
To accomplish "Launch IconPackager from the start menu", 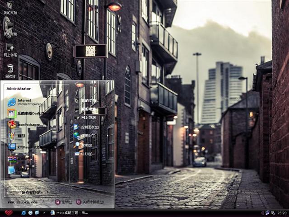I will (x=23, y=125).
